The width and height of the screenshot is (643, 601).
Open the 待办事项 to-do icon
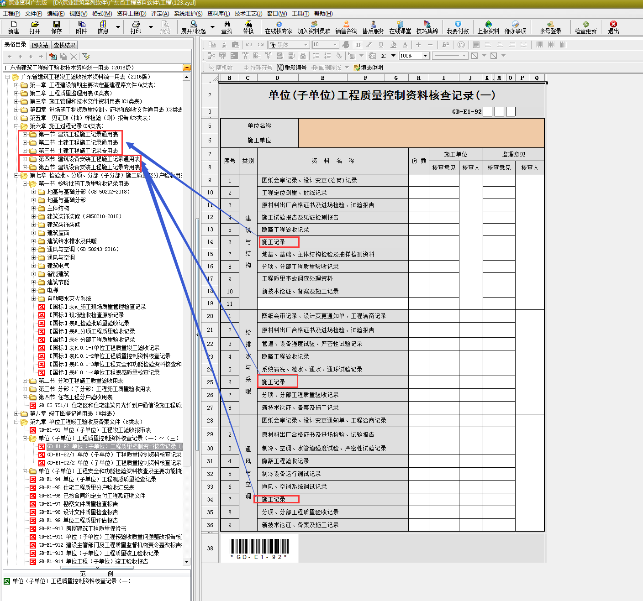point(515,24)
